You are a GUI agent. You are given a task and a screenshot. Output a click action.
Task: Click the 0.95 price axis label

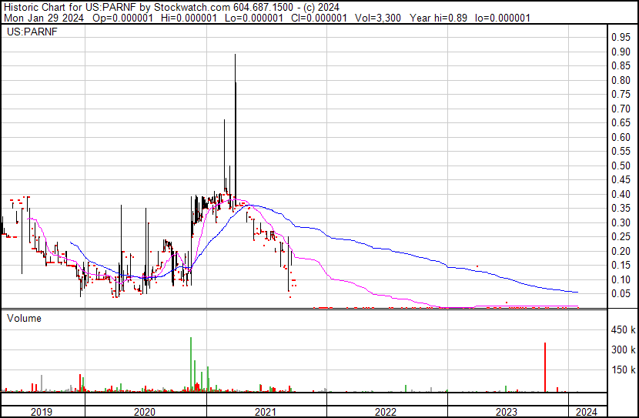coord(621,38)
